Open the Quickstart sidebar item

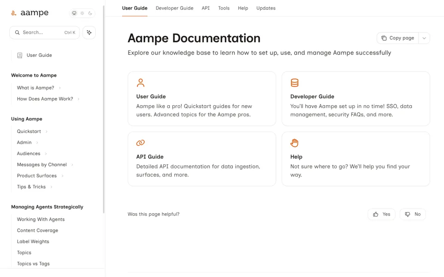(29, 132)
